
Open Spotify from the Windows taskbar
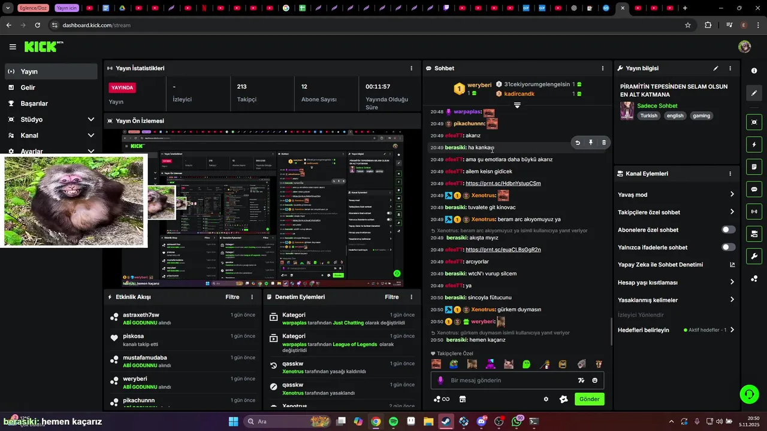coord(393,421)
